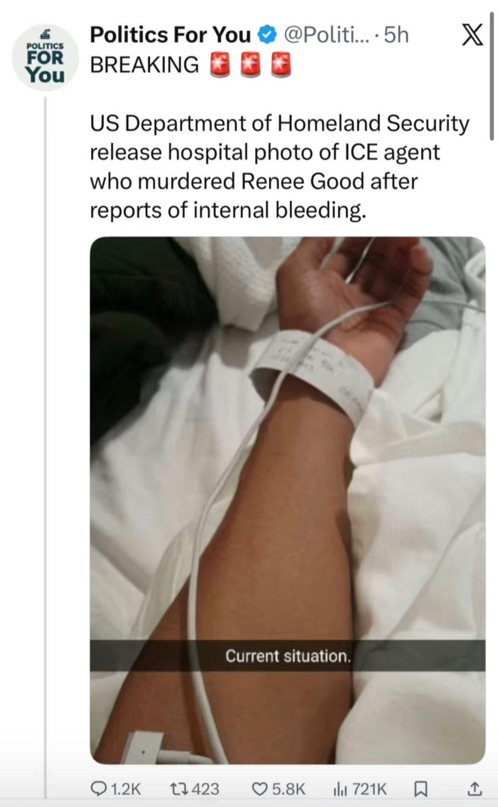Click the 5.8K likes count
This screenshot has height=807, width=498.
[x=289, y=789]
